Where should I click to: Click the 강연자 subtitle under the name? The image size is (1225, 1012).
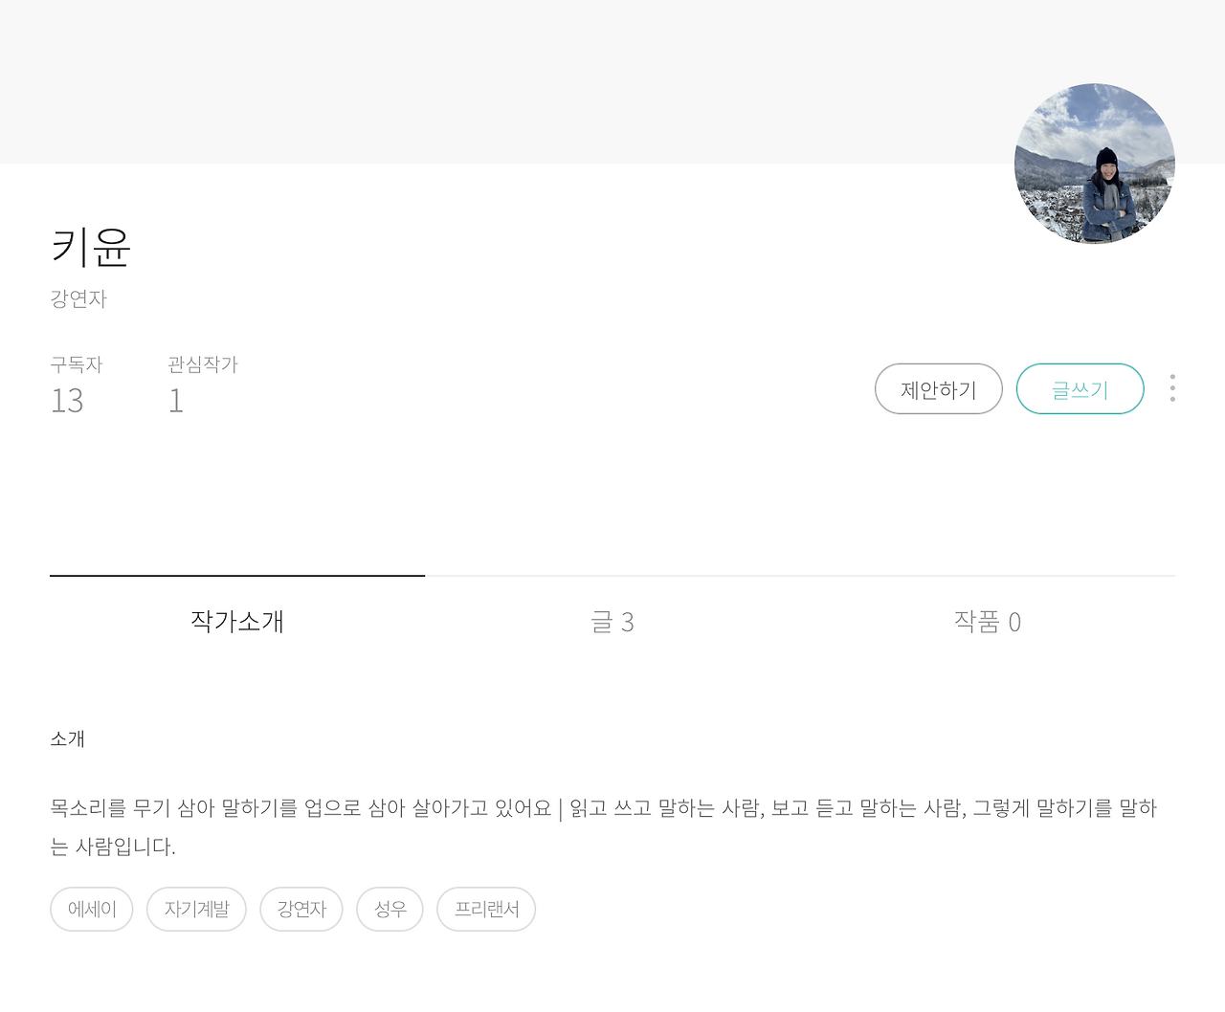click(78, 298)
